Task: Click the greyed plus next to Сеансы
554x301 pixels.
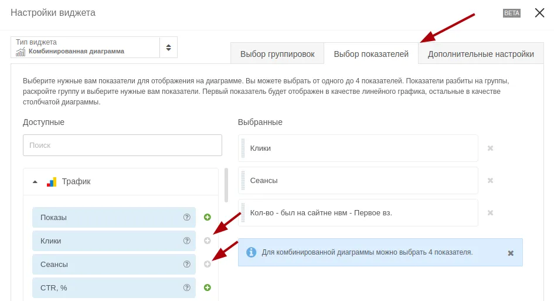Action: pos(208,264)
